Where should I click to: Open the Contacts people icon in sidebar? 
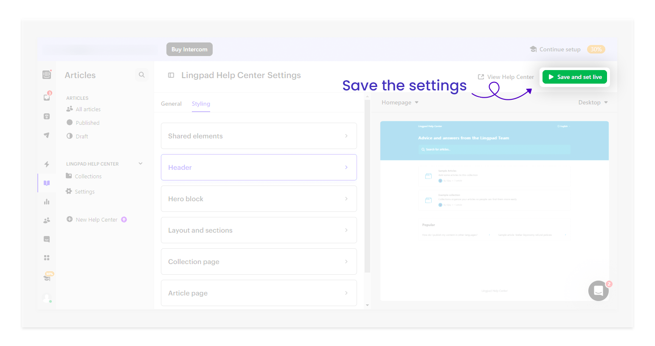47,220
